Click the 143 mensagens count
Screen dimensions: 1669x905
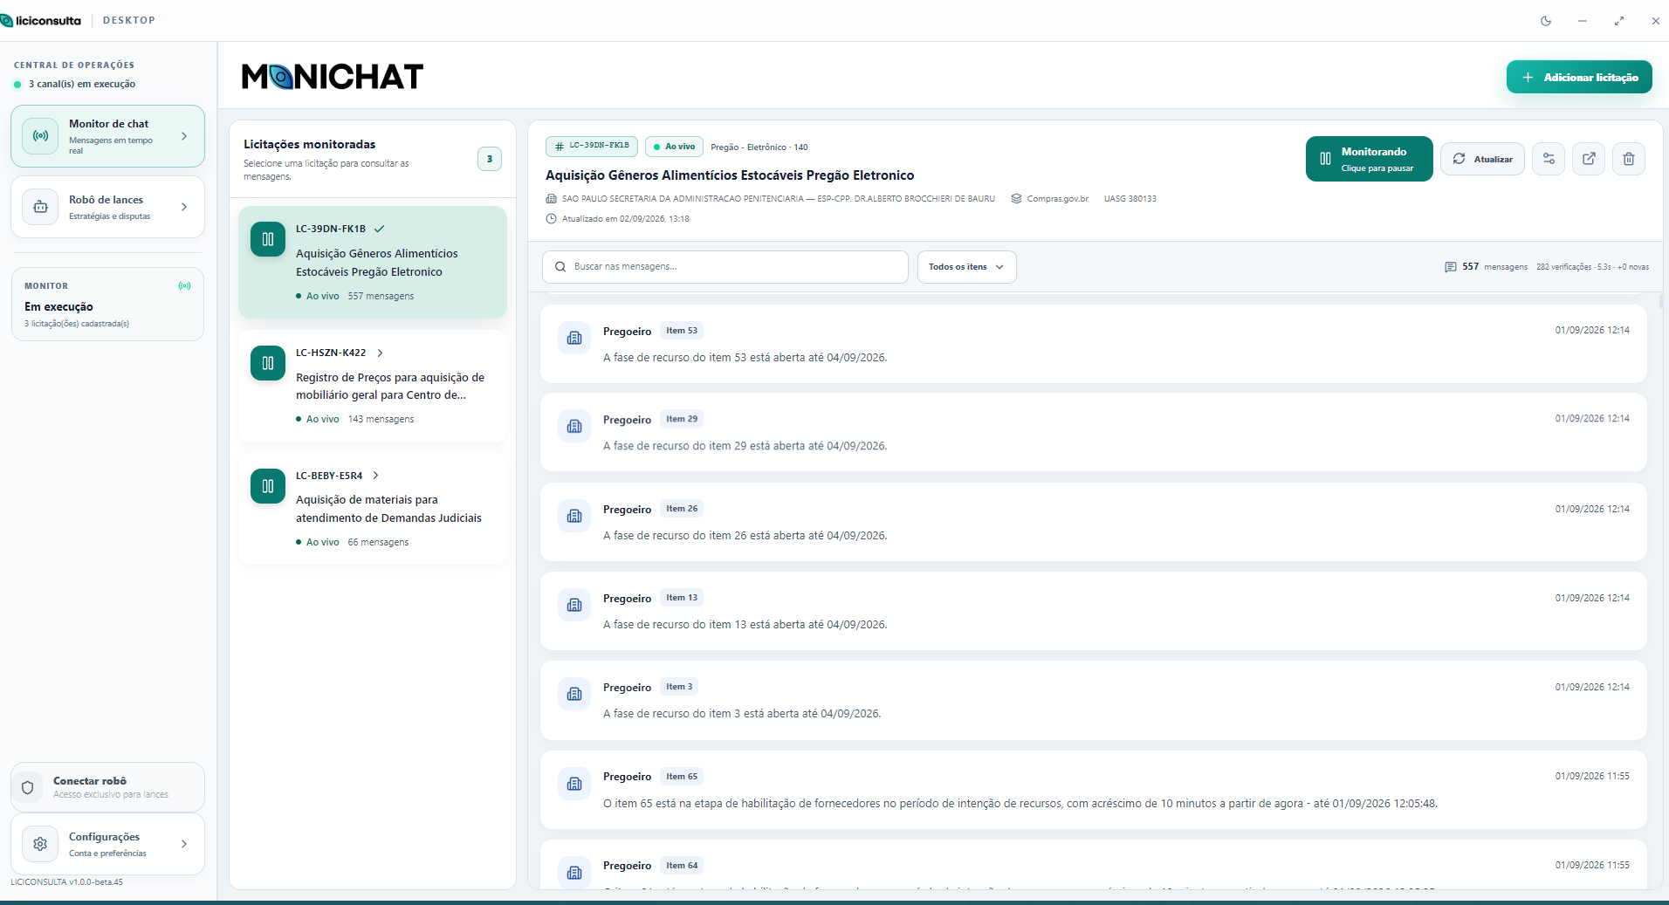pyautogui.click(x=381, y=420)
